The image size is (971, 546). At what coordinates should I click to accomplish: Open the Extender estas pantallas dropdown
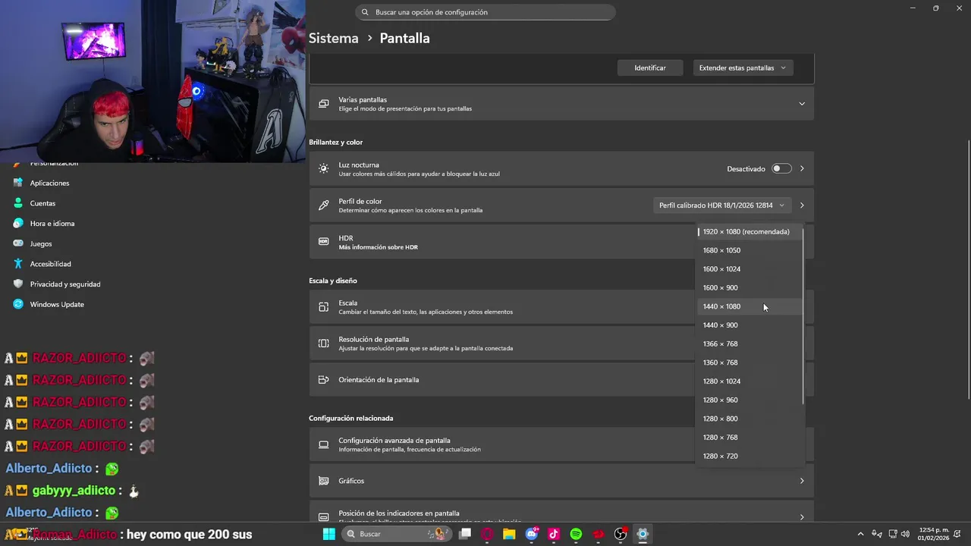click(743, 67)
